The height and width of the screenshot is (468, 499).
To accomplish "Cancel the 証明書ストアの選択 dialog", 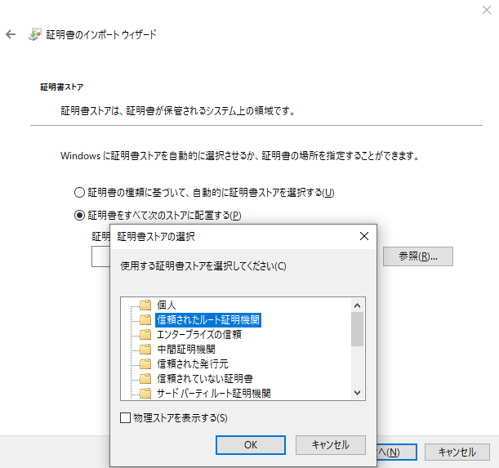I will tap(330, 445).
